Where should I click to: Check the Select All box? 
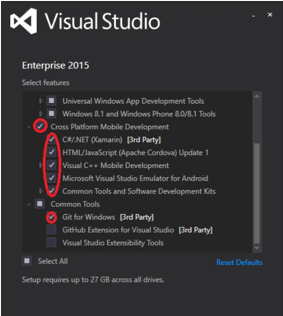click(x=27, y=261)
